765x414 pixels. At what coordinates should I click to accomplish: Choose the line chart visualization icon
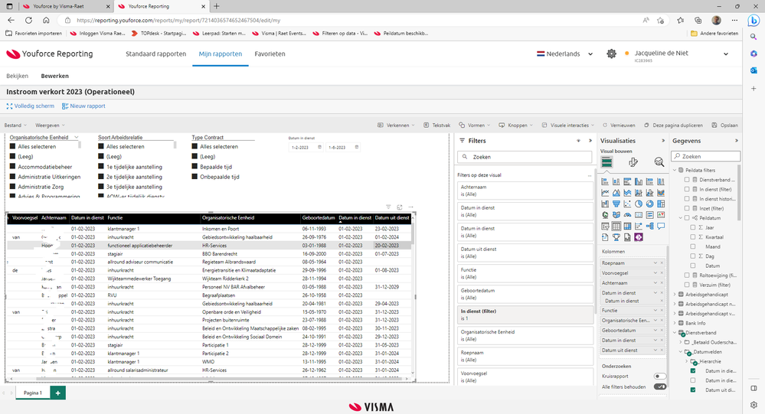(605, 193)
